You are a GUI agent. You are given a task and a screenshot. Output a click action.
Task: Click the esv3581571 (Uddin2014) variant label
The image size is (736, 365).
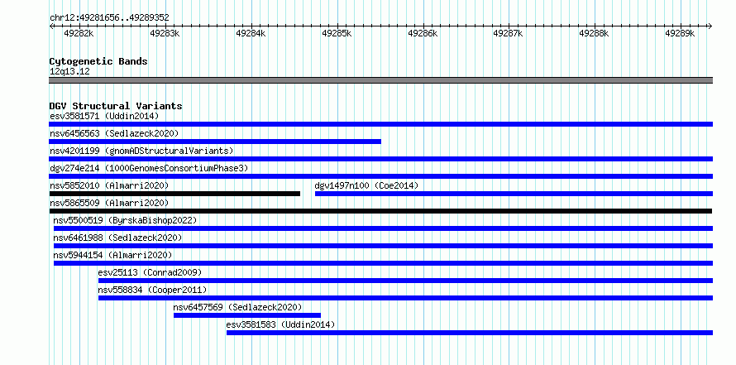click(104, 116)
